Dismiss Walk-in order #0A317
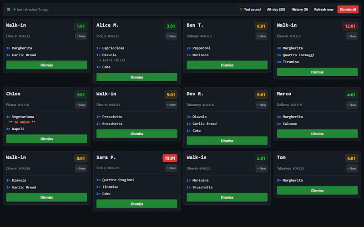The image size is (364, 227). tap(137, 133)
